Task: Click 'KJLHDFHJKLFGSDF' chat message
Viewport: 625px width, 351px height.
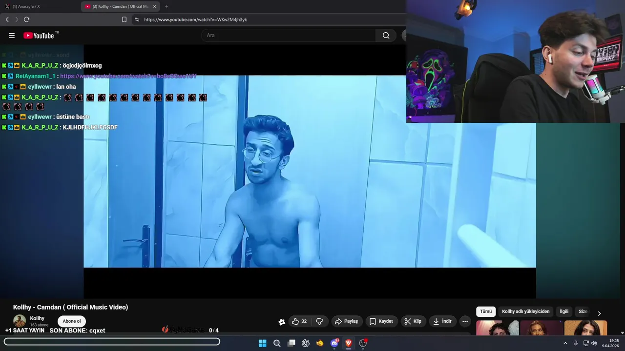Action: point(90,127)
